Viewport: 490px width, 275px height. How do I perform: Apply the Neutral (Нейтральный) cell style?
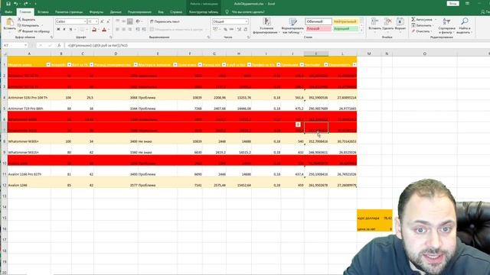345,21
